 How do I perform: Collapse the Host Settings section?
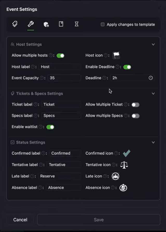click(153, 44)
